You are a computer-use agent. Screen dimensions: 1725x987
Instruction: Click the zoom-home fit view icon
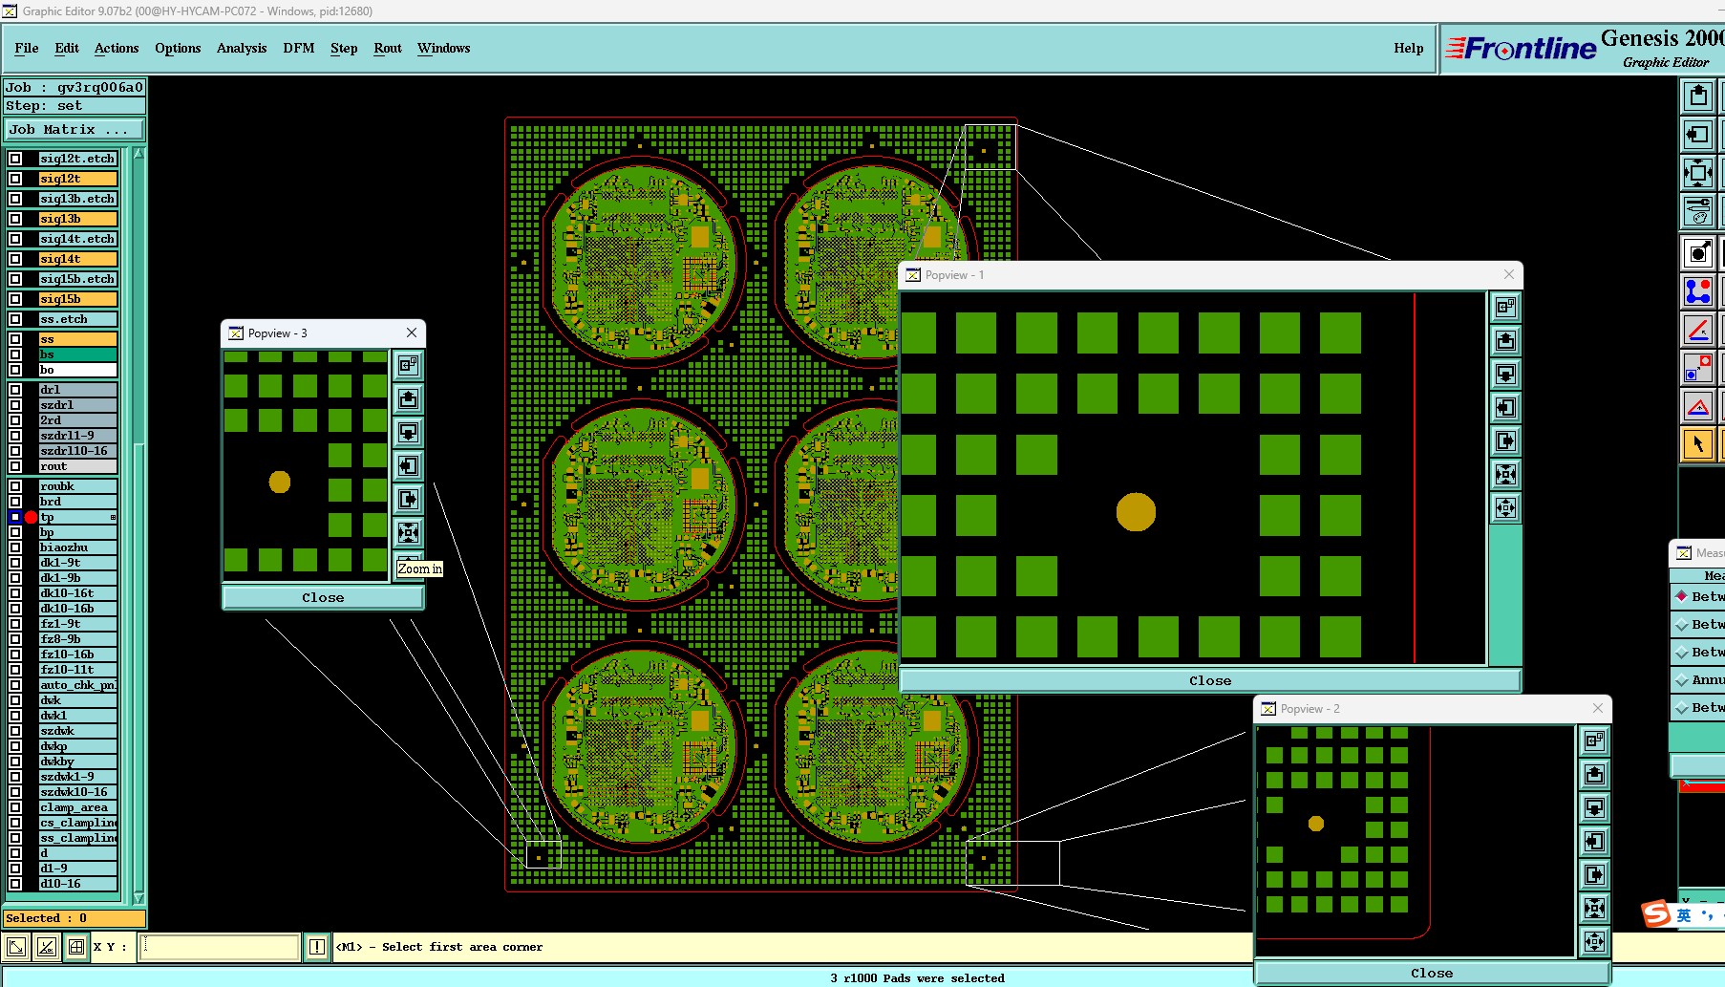click(x=1697, y=173)
